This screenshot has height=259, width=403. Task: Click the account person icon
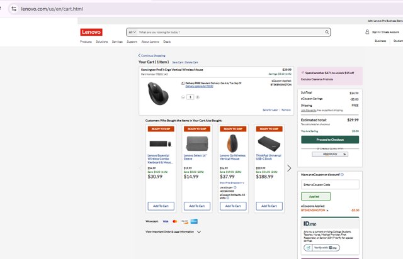click(367, 32)
